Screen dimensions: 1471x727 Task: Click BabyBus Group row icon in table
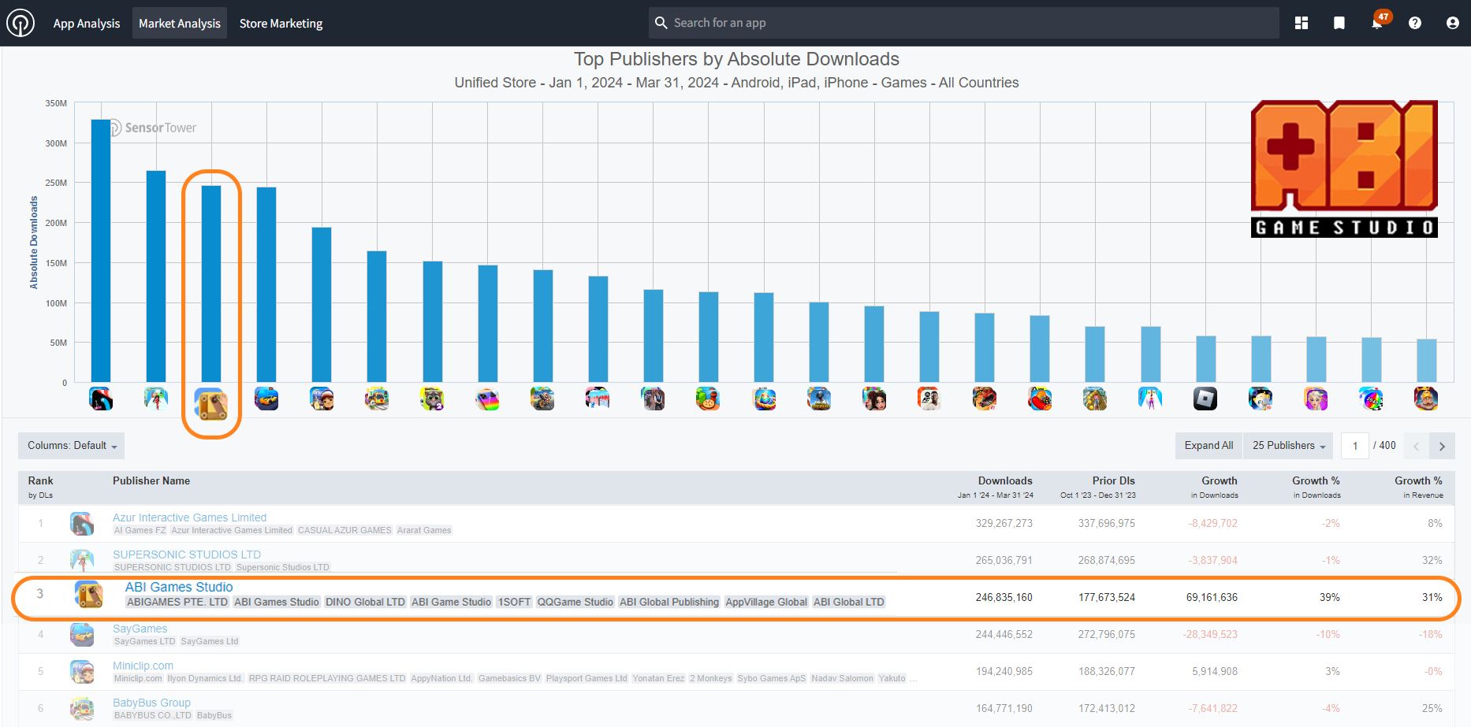pos(82,708)
